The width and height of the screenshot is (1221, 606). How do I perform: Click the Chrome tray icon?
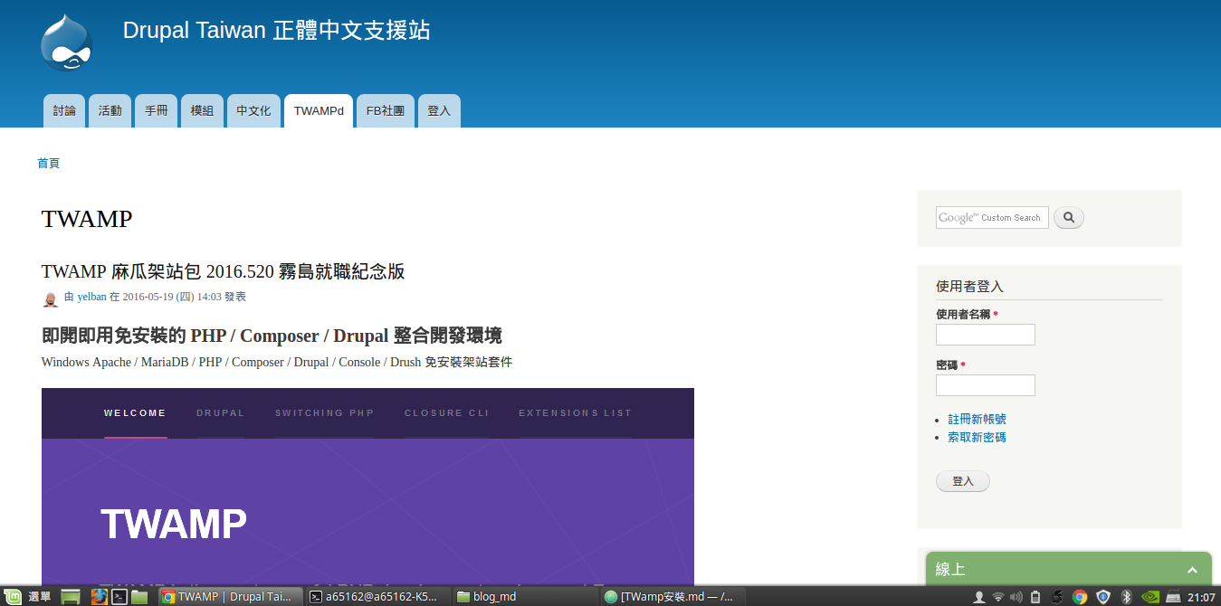click(1080, 597)
